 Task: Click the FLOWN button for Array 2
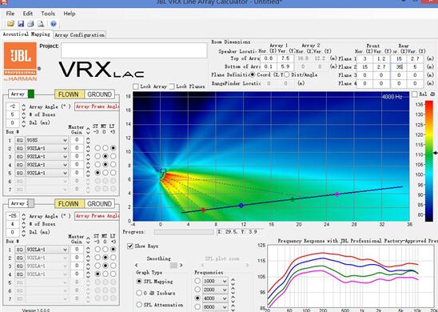tap(69, 204)
